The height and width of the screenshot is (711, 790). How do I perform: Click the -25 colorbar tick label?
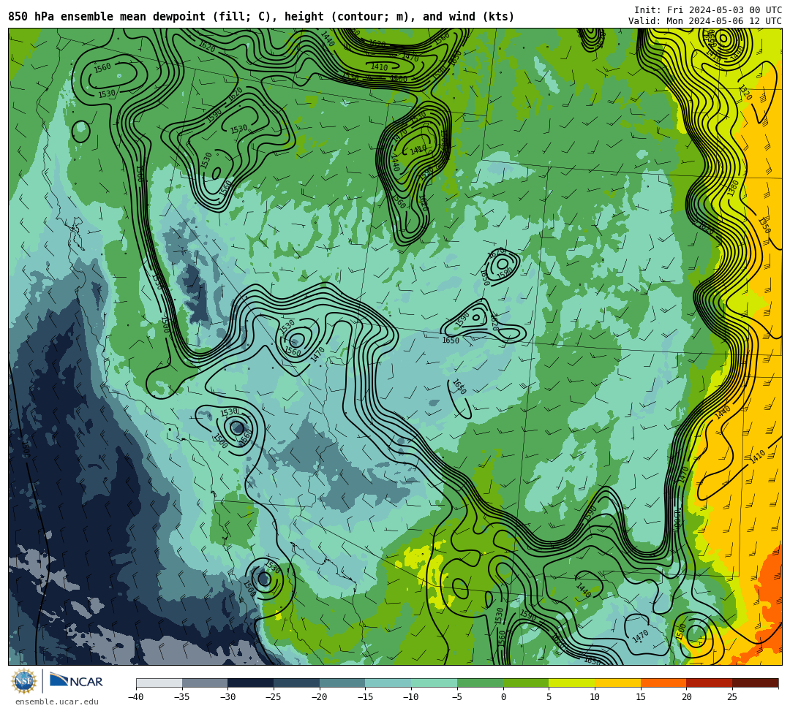coord(274,697)
